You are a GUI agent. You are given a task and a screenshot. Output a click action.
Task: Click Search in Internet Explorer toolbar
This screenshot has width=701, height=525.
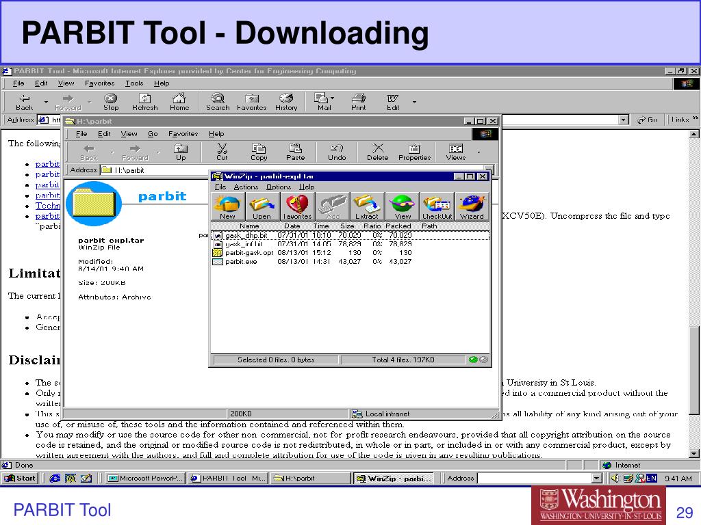click(x=218, y=103)
